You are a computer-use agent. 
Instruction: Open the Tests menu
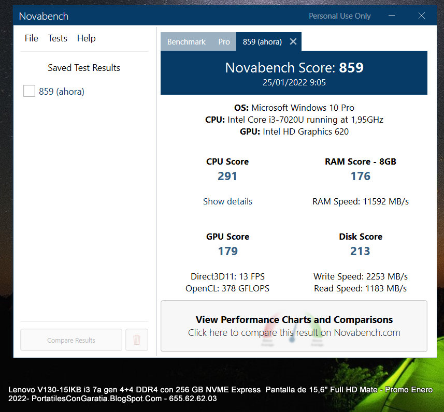(58, 38)
